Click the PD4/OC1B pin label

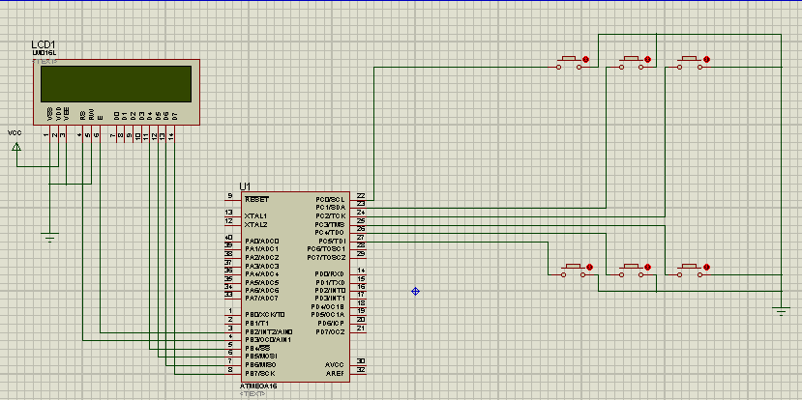click(x=328, y=306)
